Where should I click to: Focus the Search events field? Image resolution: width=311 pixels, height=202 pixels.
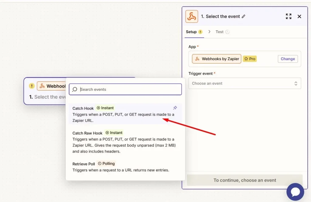pyautogui.click(x=125, y=89)
